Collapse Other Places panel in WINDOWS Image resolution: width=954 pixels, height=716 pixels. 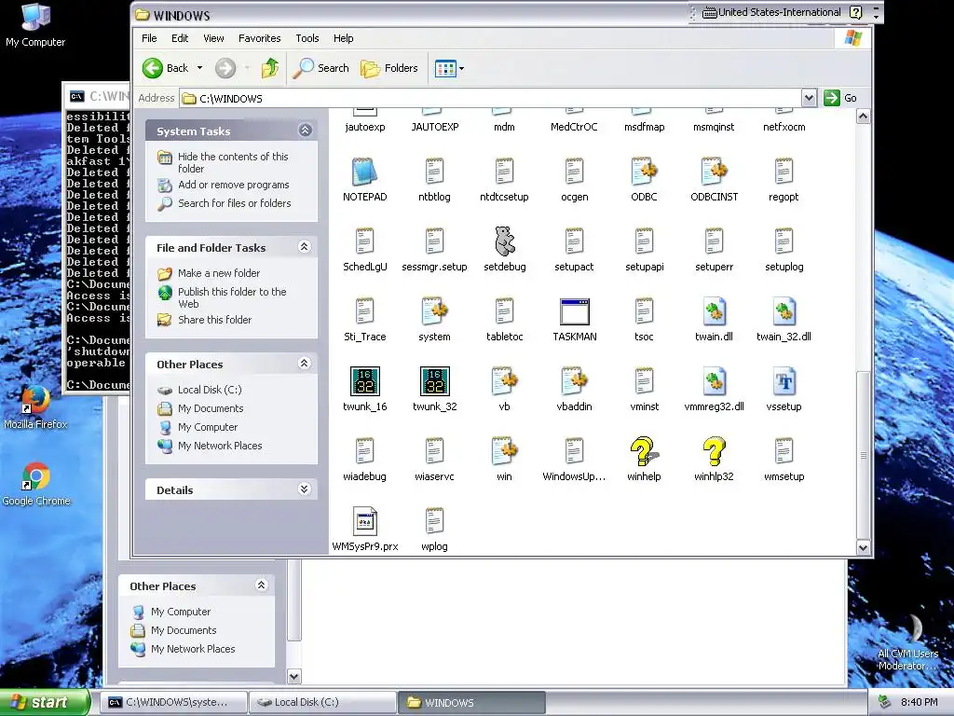tap(305, 364)
